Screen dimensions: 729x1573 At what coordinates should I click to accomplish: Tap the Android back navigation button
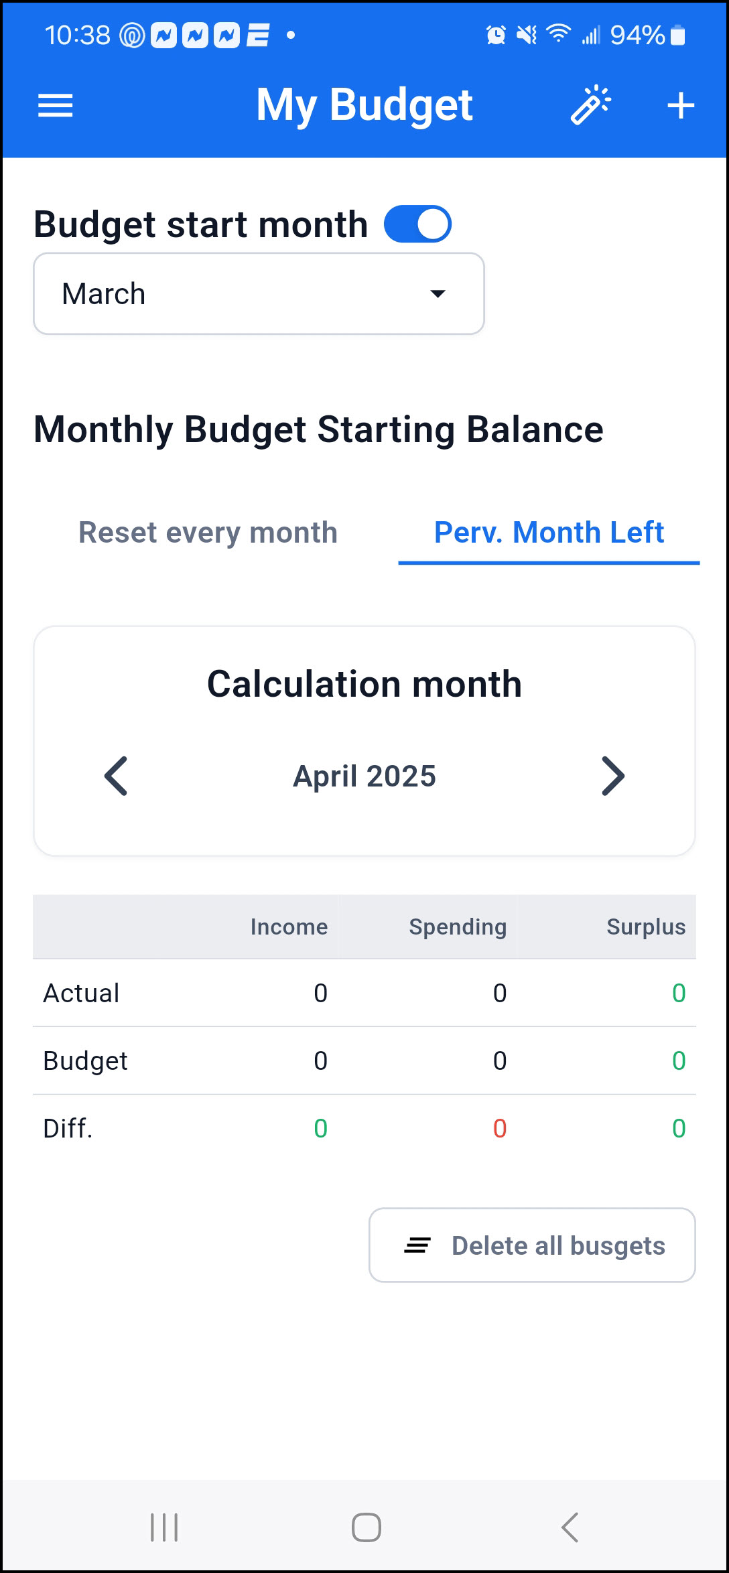coord(570,1527)
